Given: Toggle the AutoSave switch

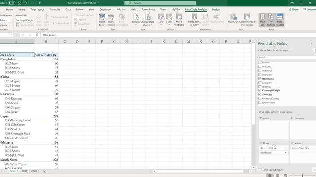Looking at the screenshot, I should point(11,3).
